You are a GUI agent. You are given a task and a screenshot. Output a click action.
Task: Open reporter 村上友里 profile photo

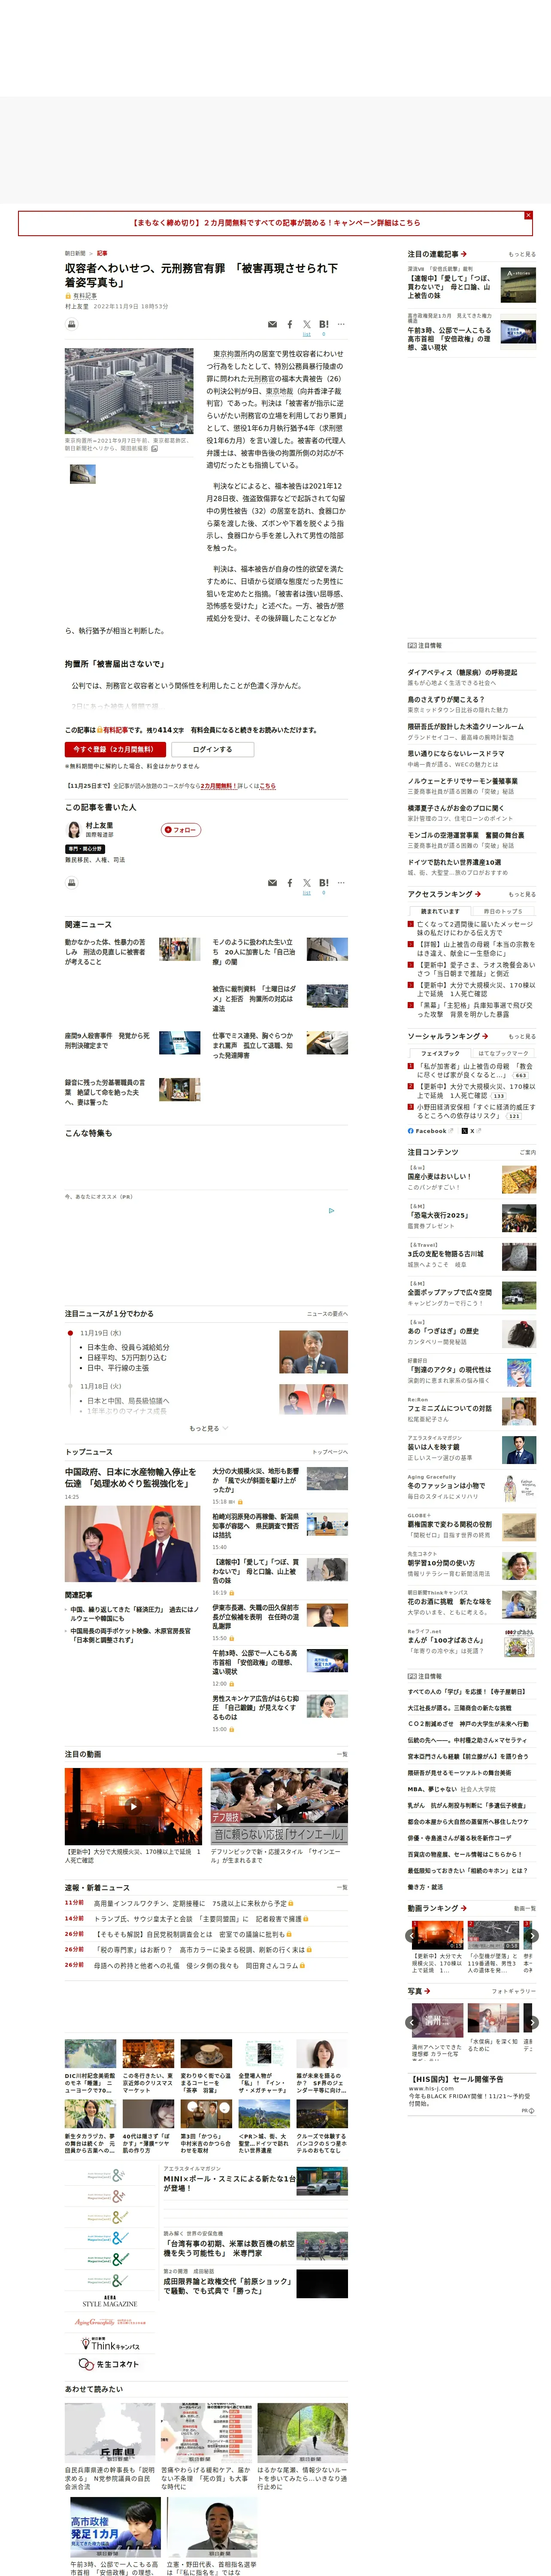pos(73,830)
